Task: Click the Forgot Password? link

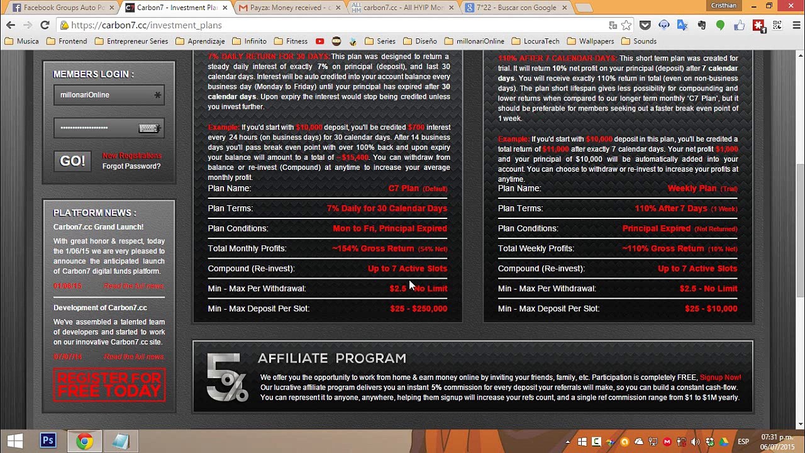Action: [131, 166]
